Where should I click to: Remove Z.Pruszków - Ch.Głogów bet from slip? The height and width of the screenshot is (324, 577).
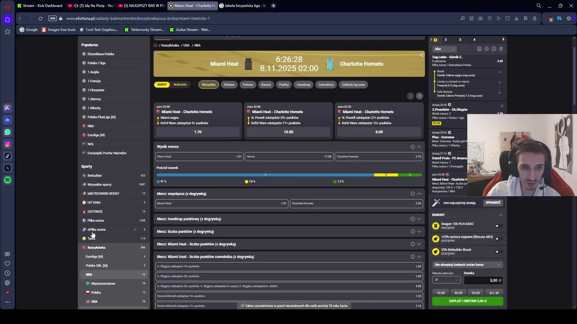tap(501, 106)
